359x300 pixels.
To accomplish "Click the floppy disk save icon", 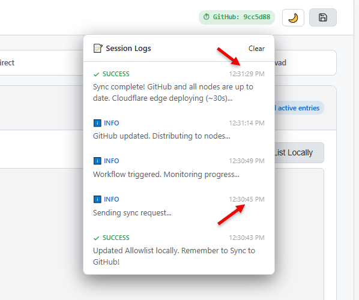I will (323, 17).
